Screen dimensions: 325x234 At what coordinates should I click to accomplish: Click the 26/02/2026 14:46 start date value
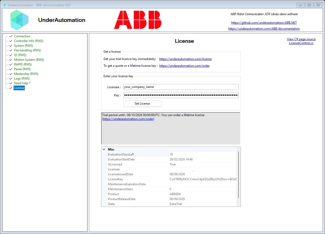click(x=181, y=159)
